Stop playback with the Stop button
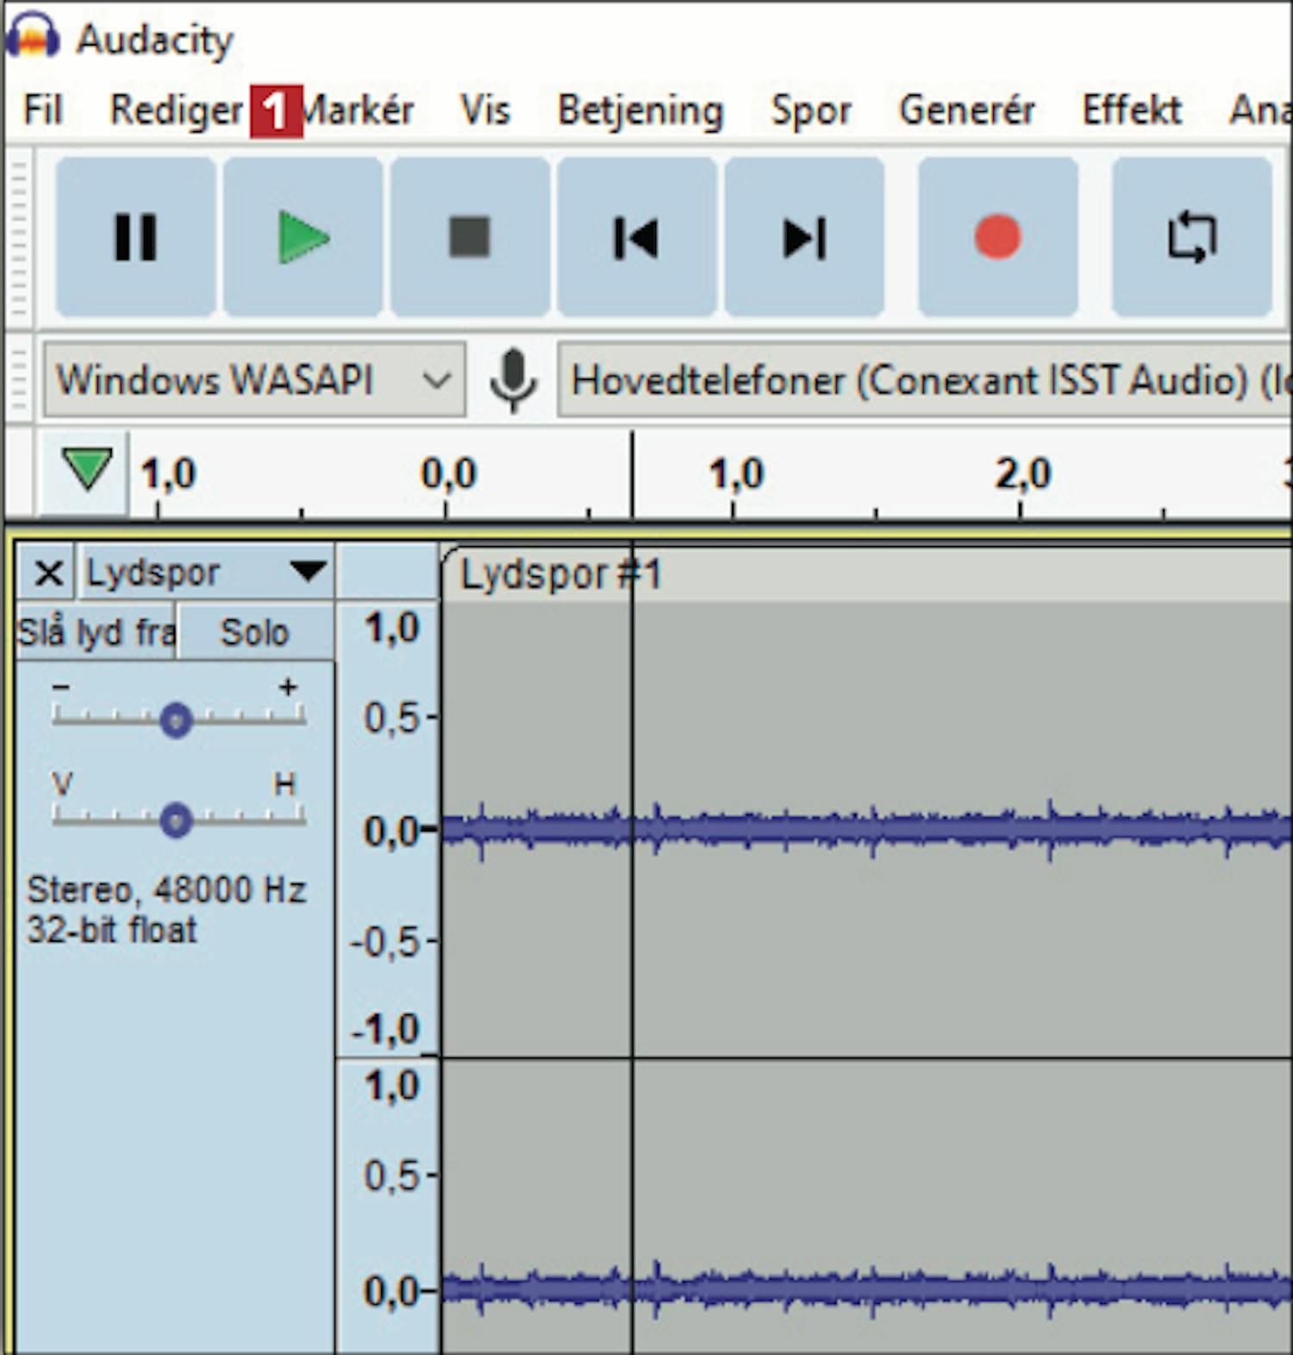 click(470, 237)
